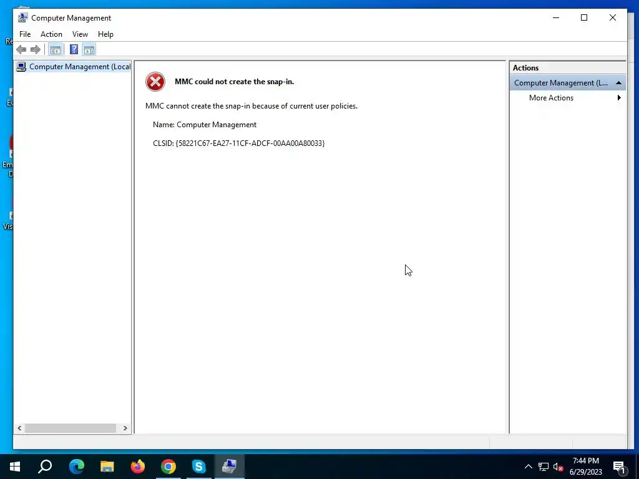Open the Windows Start menu
This screenshot has height=479, width=639.
[x=15, y=467]
